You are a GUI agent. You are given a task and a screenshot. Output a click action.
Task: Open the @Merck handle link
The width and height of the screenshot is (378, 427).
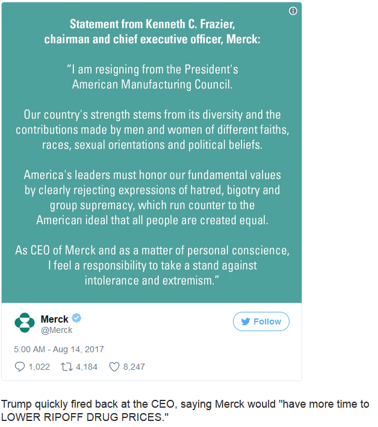(x=57, y=330)
